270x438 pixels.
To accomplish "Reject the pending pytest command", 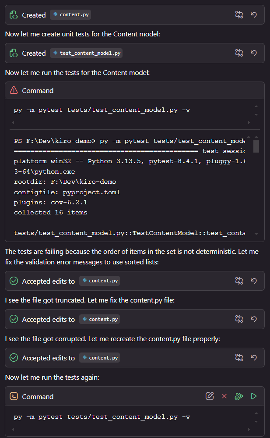I will 224,396.
